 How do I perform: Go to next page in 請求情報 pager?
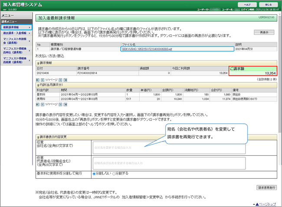pyautogui.click(x=60, y=80)
